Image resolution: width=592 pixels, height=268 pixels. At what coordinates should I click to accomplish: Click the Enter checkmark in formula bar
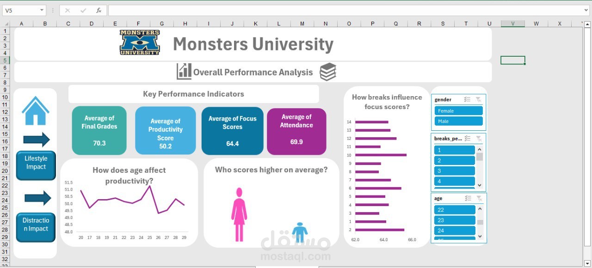pos(83,10)
